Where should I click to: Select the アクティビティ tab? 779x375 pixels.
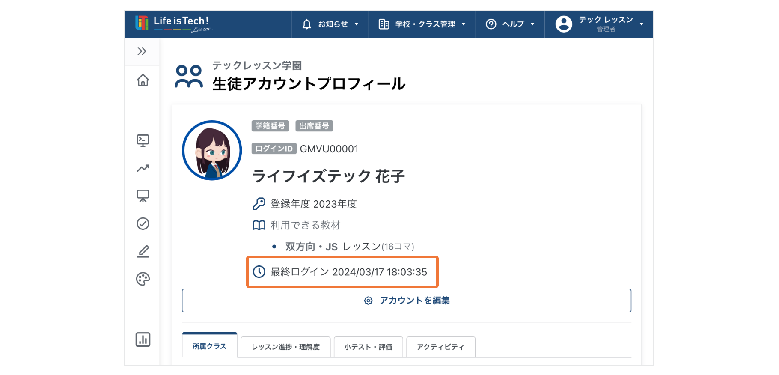[440, 347]
